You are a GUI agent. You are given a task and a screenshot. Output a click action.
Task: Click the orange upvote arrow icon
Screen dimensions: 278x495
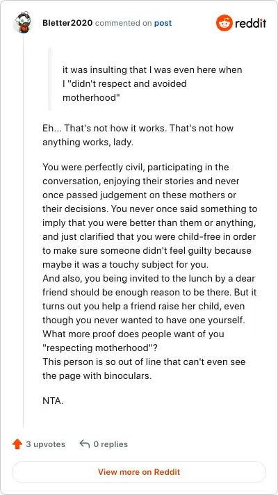17,444
